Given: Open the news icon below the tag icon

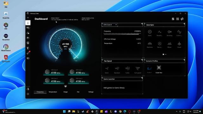Looking at the screenshot, I should point(28,58).
